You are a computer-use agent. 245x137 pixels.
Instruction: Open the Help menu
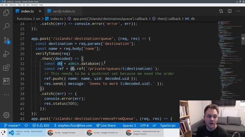41,5
